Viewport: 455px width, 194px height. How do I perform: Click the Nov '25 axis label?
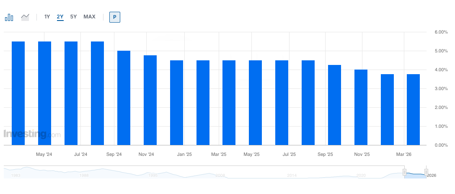[362, 154]
